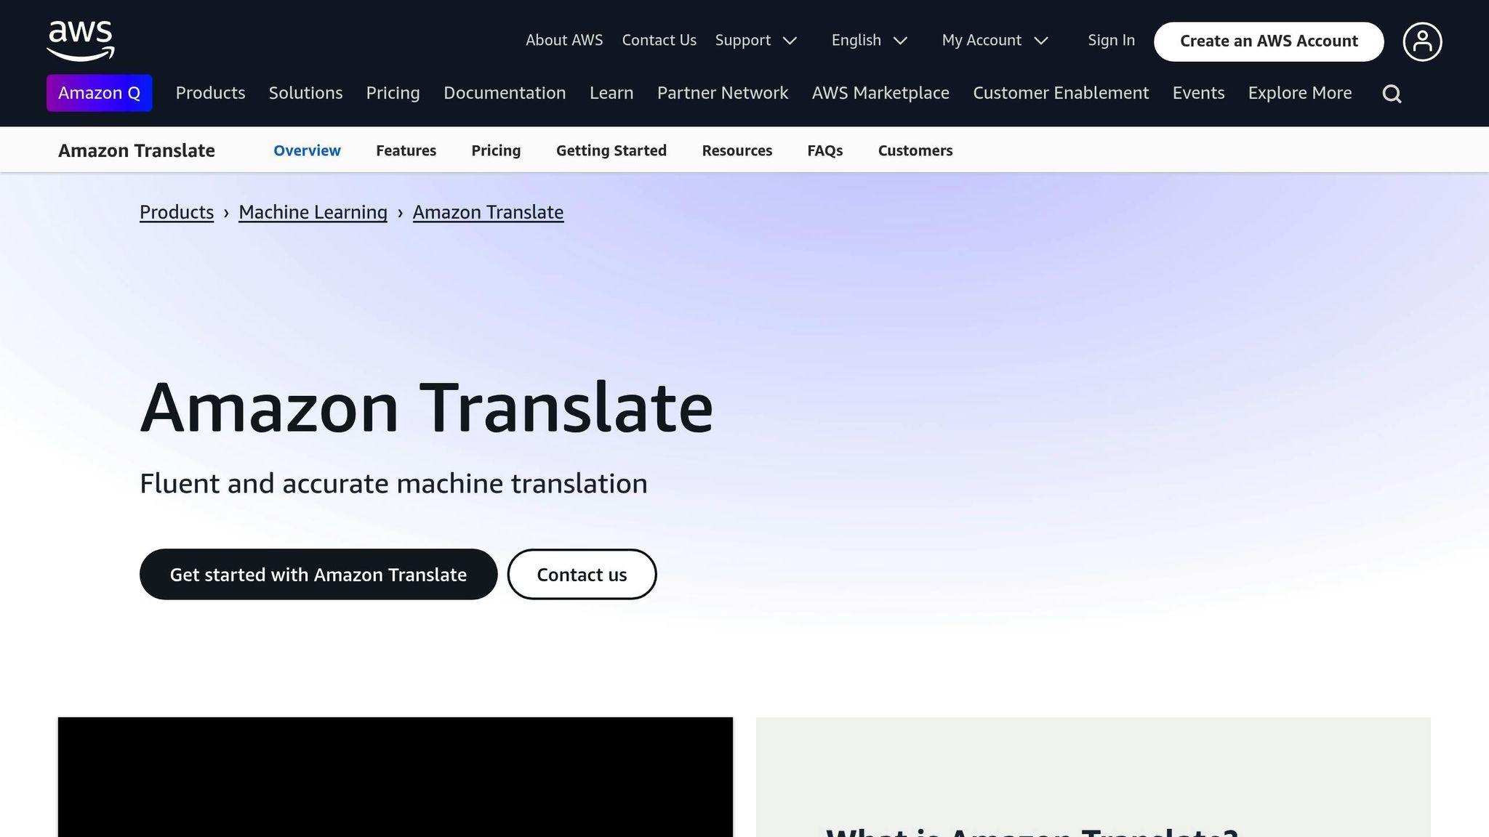Open the AWS Marketplace menu item

click(880, 93)
